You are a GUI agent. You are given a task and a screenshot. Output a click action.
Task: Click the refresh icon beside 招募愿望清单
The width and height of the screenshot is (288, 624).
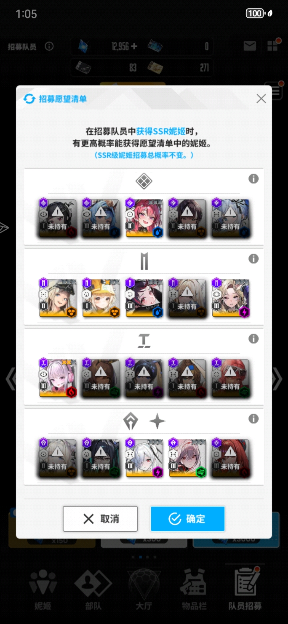[x=29, y=99]
